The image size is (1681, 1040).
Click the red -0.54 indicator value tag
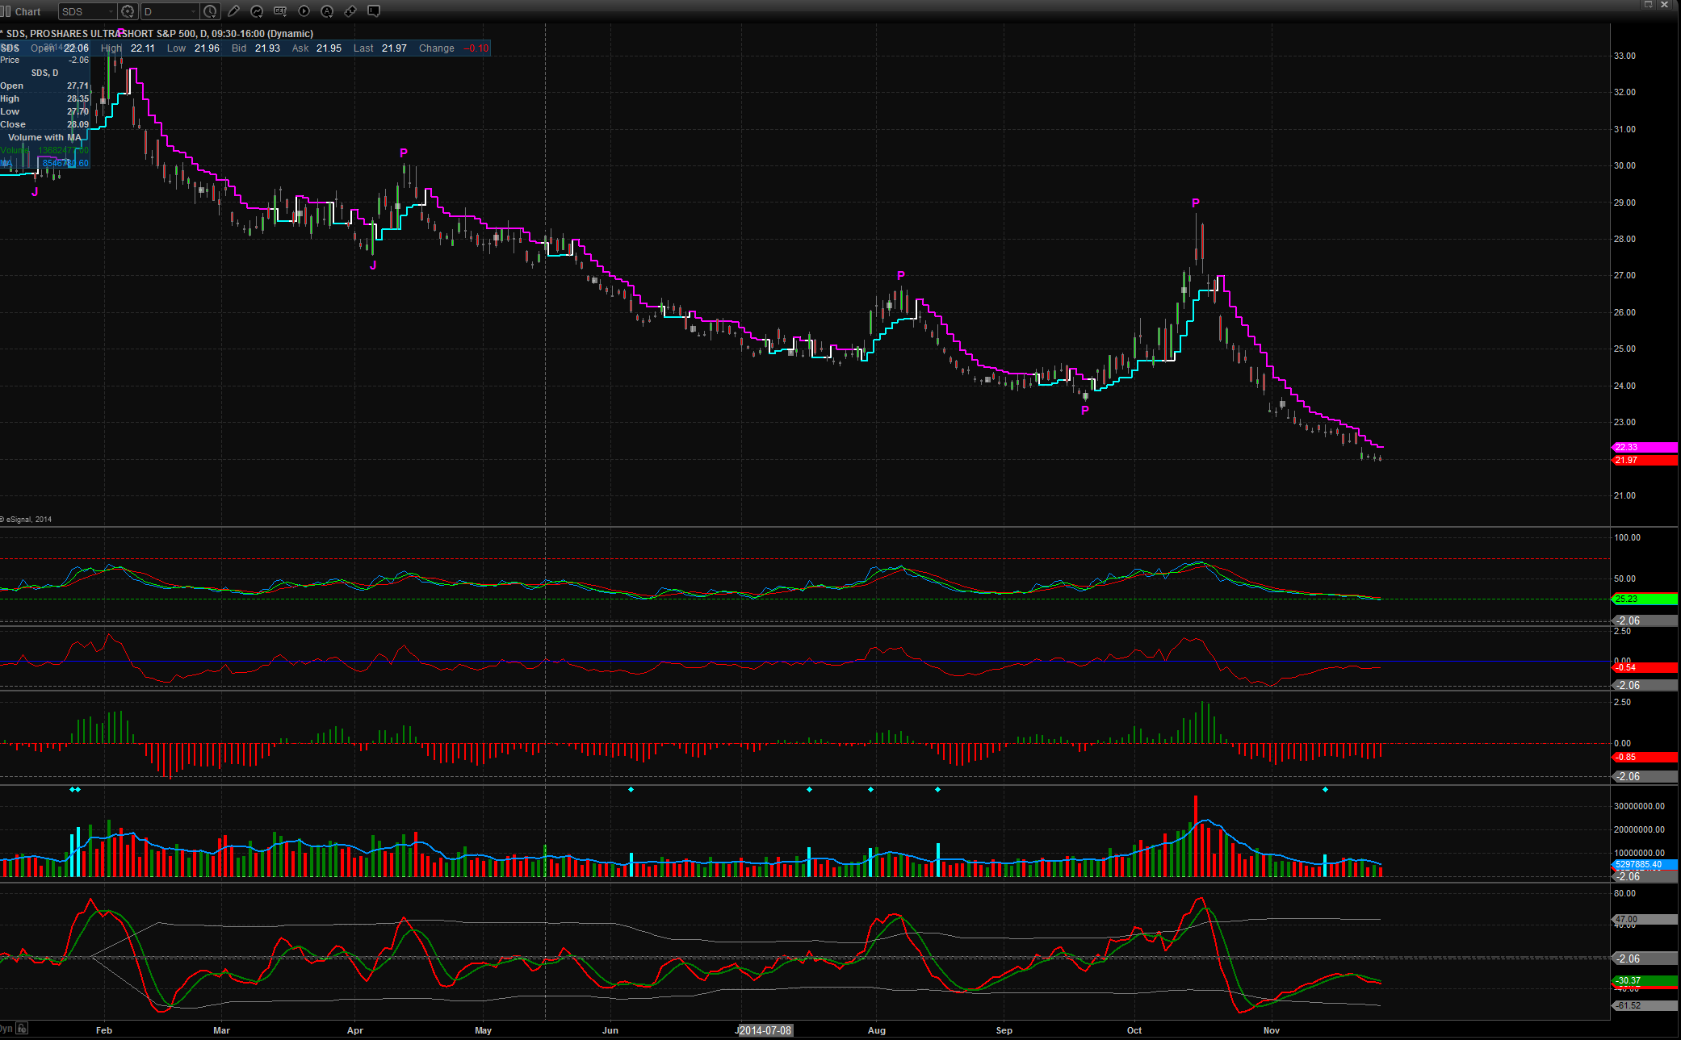(1645, 667)
